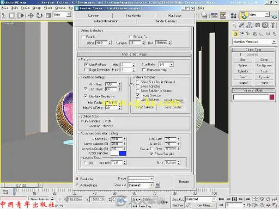Open the Schematic View icon
This screenshot has height=209, width=279.
pos(223,16)
